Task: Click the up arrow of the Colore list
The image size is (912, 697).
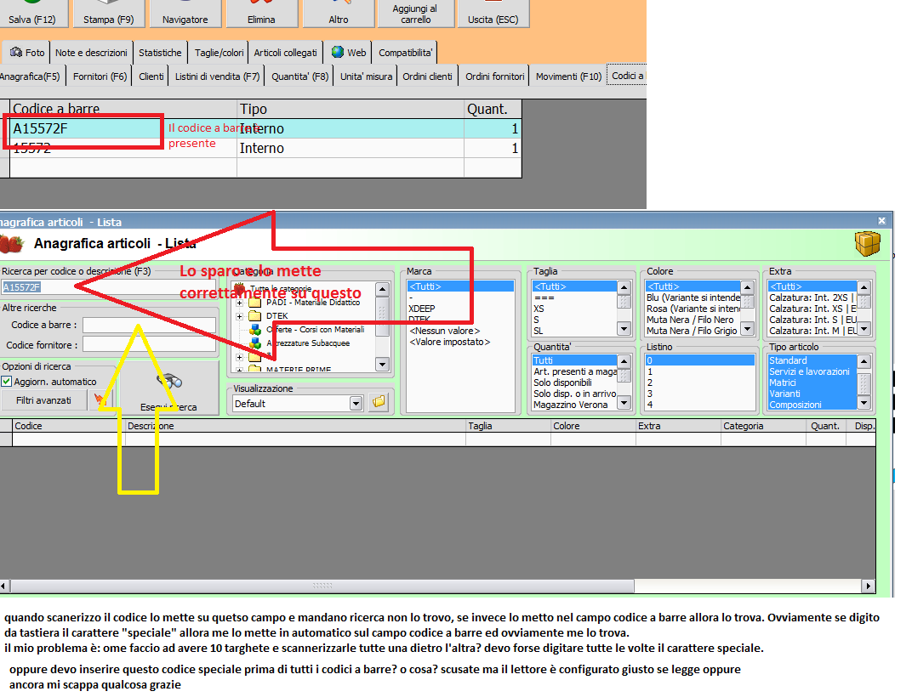Action: click(748, 287)
